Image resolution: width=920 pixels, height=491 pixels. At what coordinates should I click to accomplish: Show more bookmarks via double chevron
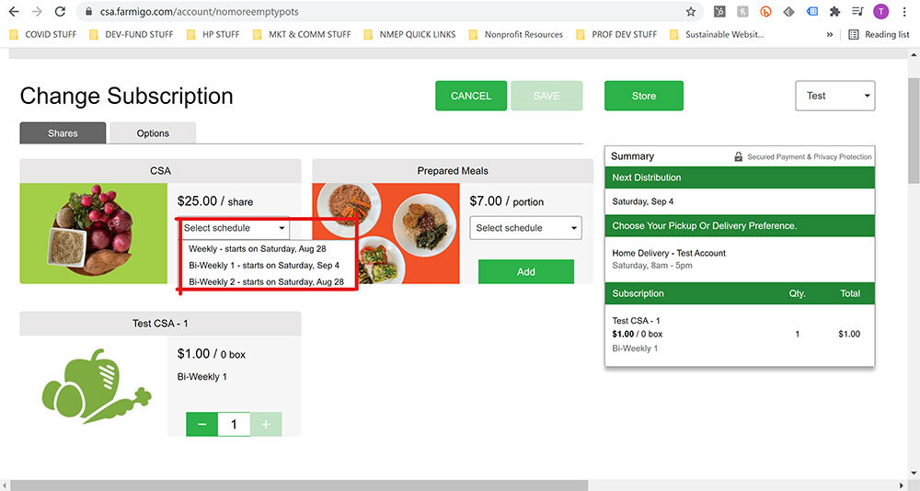click(x=830, y=35)
